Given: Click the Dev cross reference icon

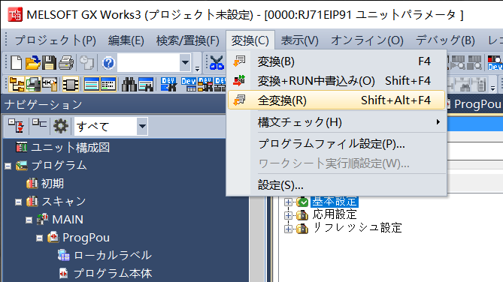Looking at the screenshot, I should tap(205, 85).
